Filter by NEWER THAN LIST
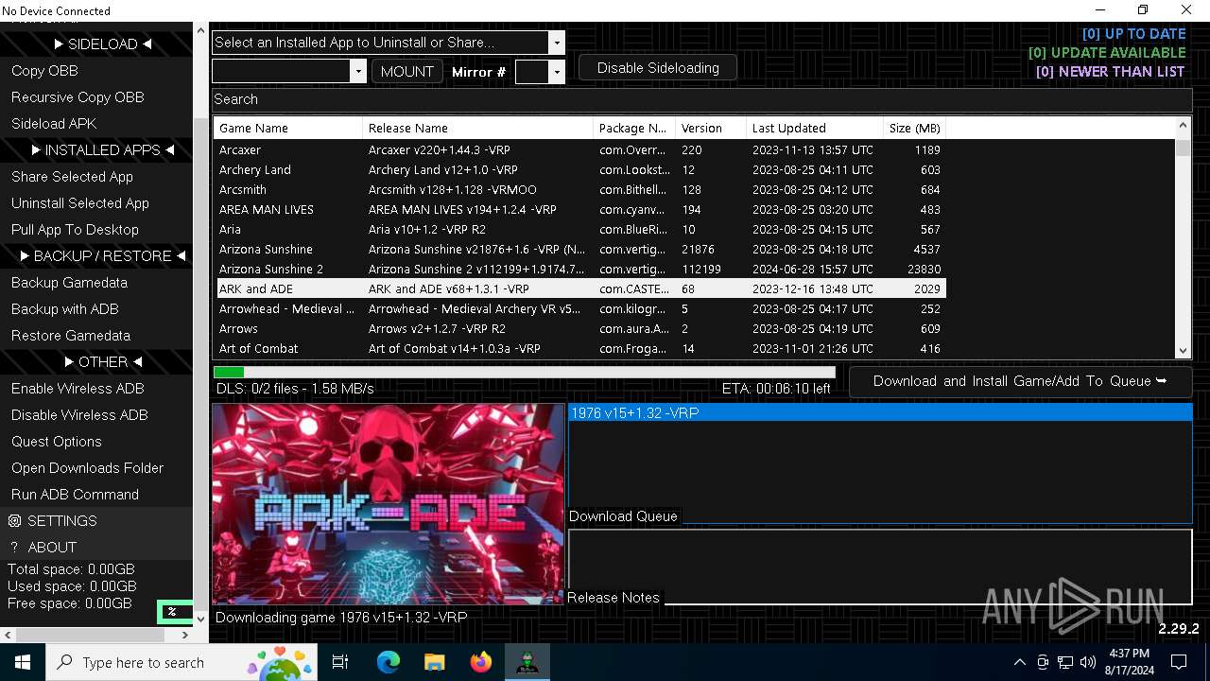This screenshot has height=681, width=1210. (x=1111, y=72)
